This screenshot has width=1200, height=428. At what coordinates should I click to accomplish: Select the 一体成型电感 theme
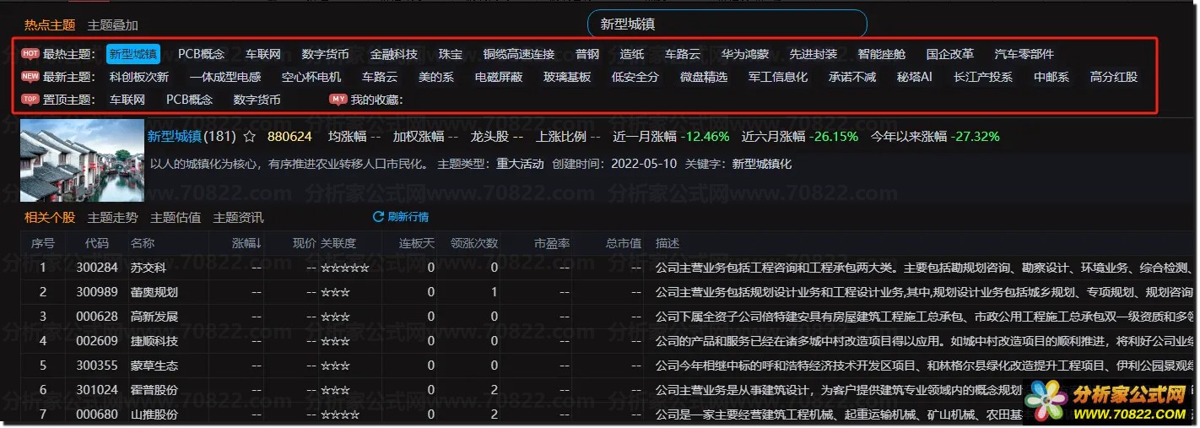(225, 77)
